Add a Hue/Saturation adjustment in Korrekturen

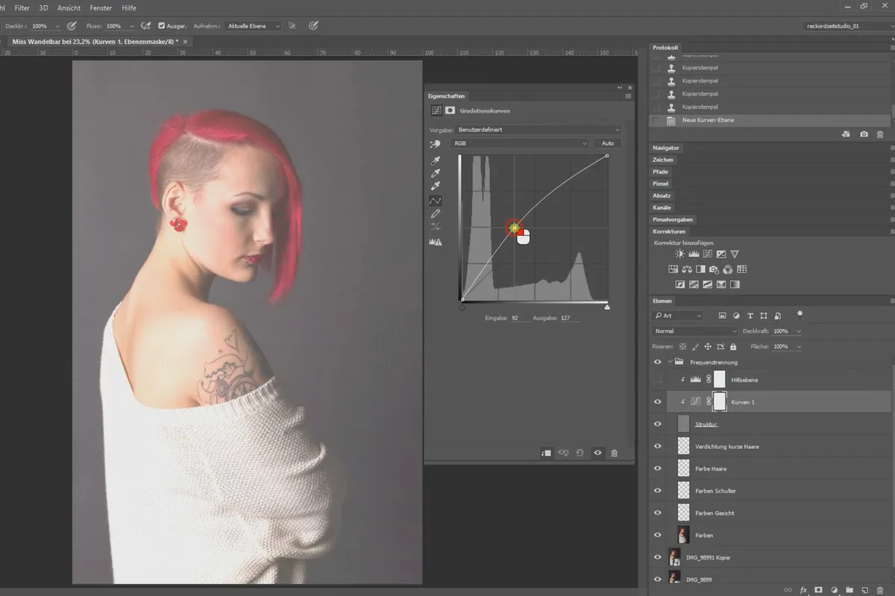[673, 269]
